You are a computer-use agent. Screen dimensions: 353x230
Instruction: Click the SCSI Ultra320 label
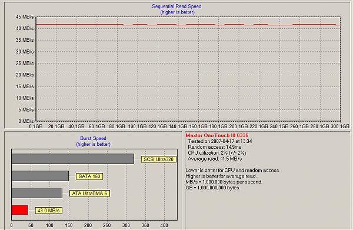(158, 159)
